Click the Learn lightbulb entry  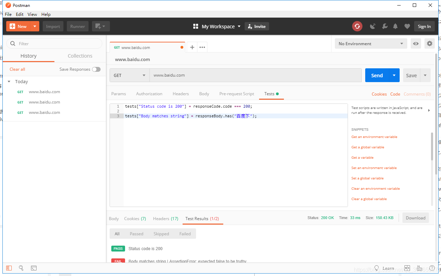(384, 268)
